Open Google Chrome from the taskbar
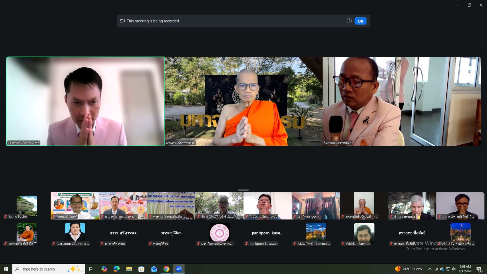This screenshot has height=274, width=487. coord(166,269)
